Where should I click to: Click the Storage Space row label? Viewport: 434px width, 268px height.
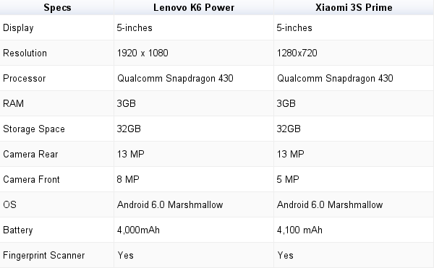[34, 129]
